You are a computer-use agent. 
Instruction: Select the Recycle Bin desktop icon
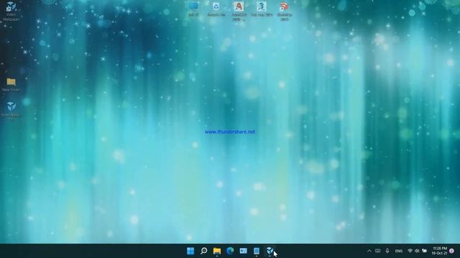click(x=216, y=9)
